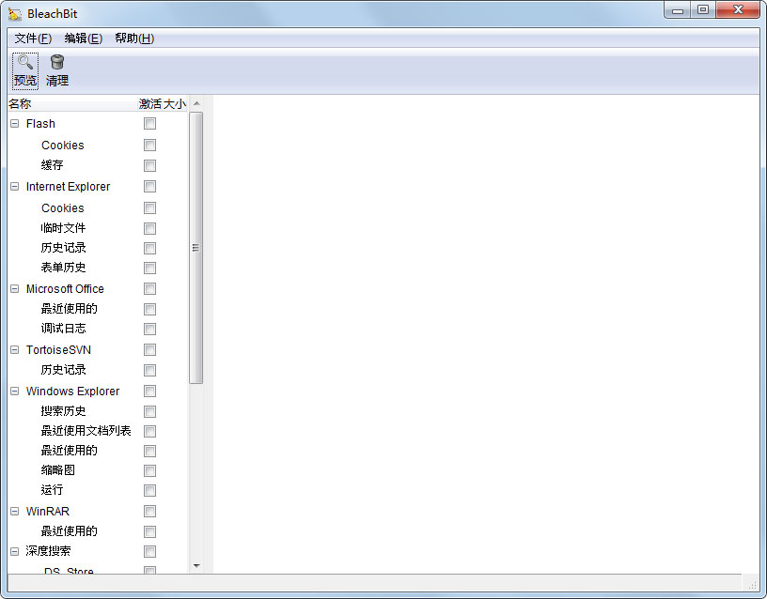767x599 pixels.
Task: Minimize the BleachBit window
Action: tap(678, 10)
